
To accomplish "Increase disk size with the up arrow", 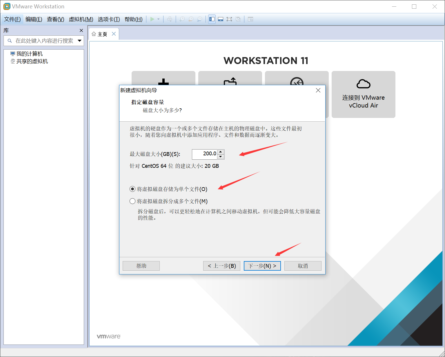I will tap(221, 152).
